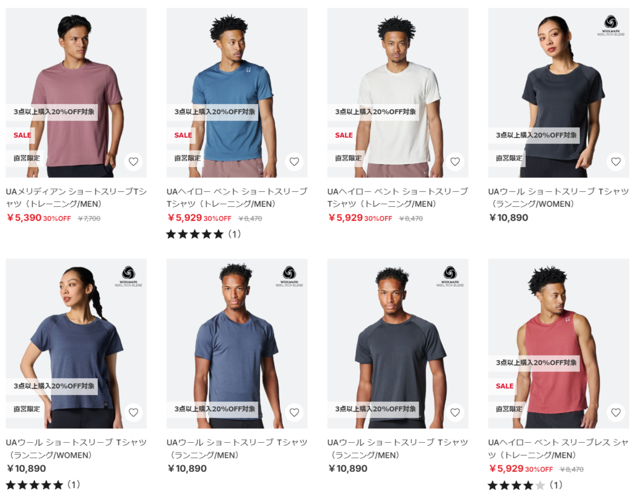View five-star review of blue UAヘイロー tee
The width and height of the screenshot is (634, 496).
(194, 234)
